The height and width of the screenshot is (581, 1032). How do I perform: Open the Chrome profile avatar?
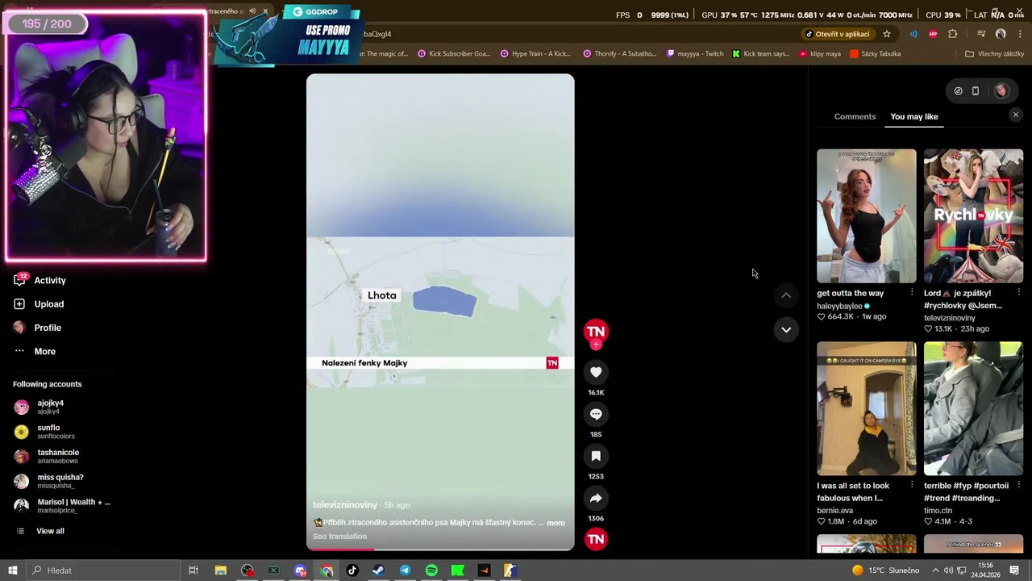pos(1001,34)
